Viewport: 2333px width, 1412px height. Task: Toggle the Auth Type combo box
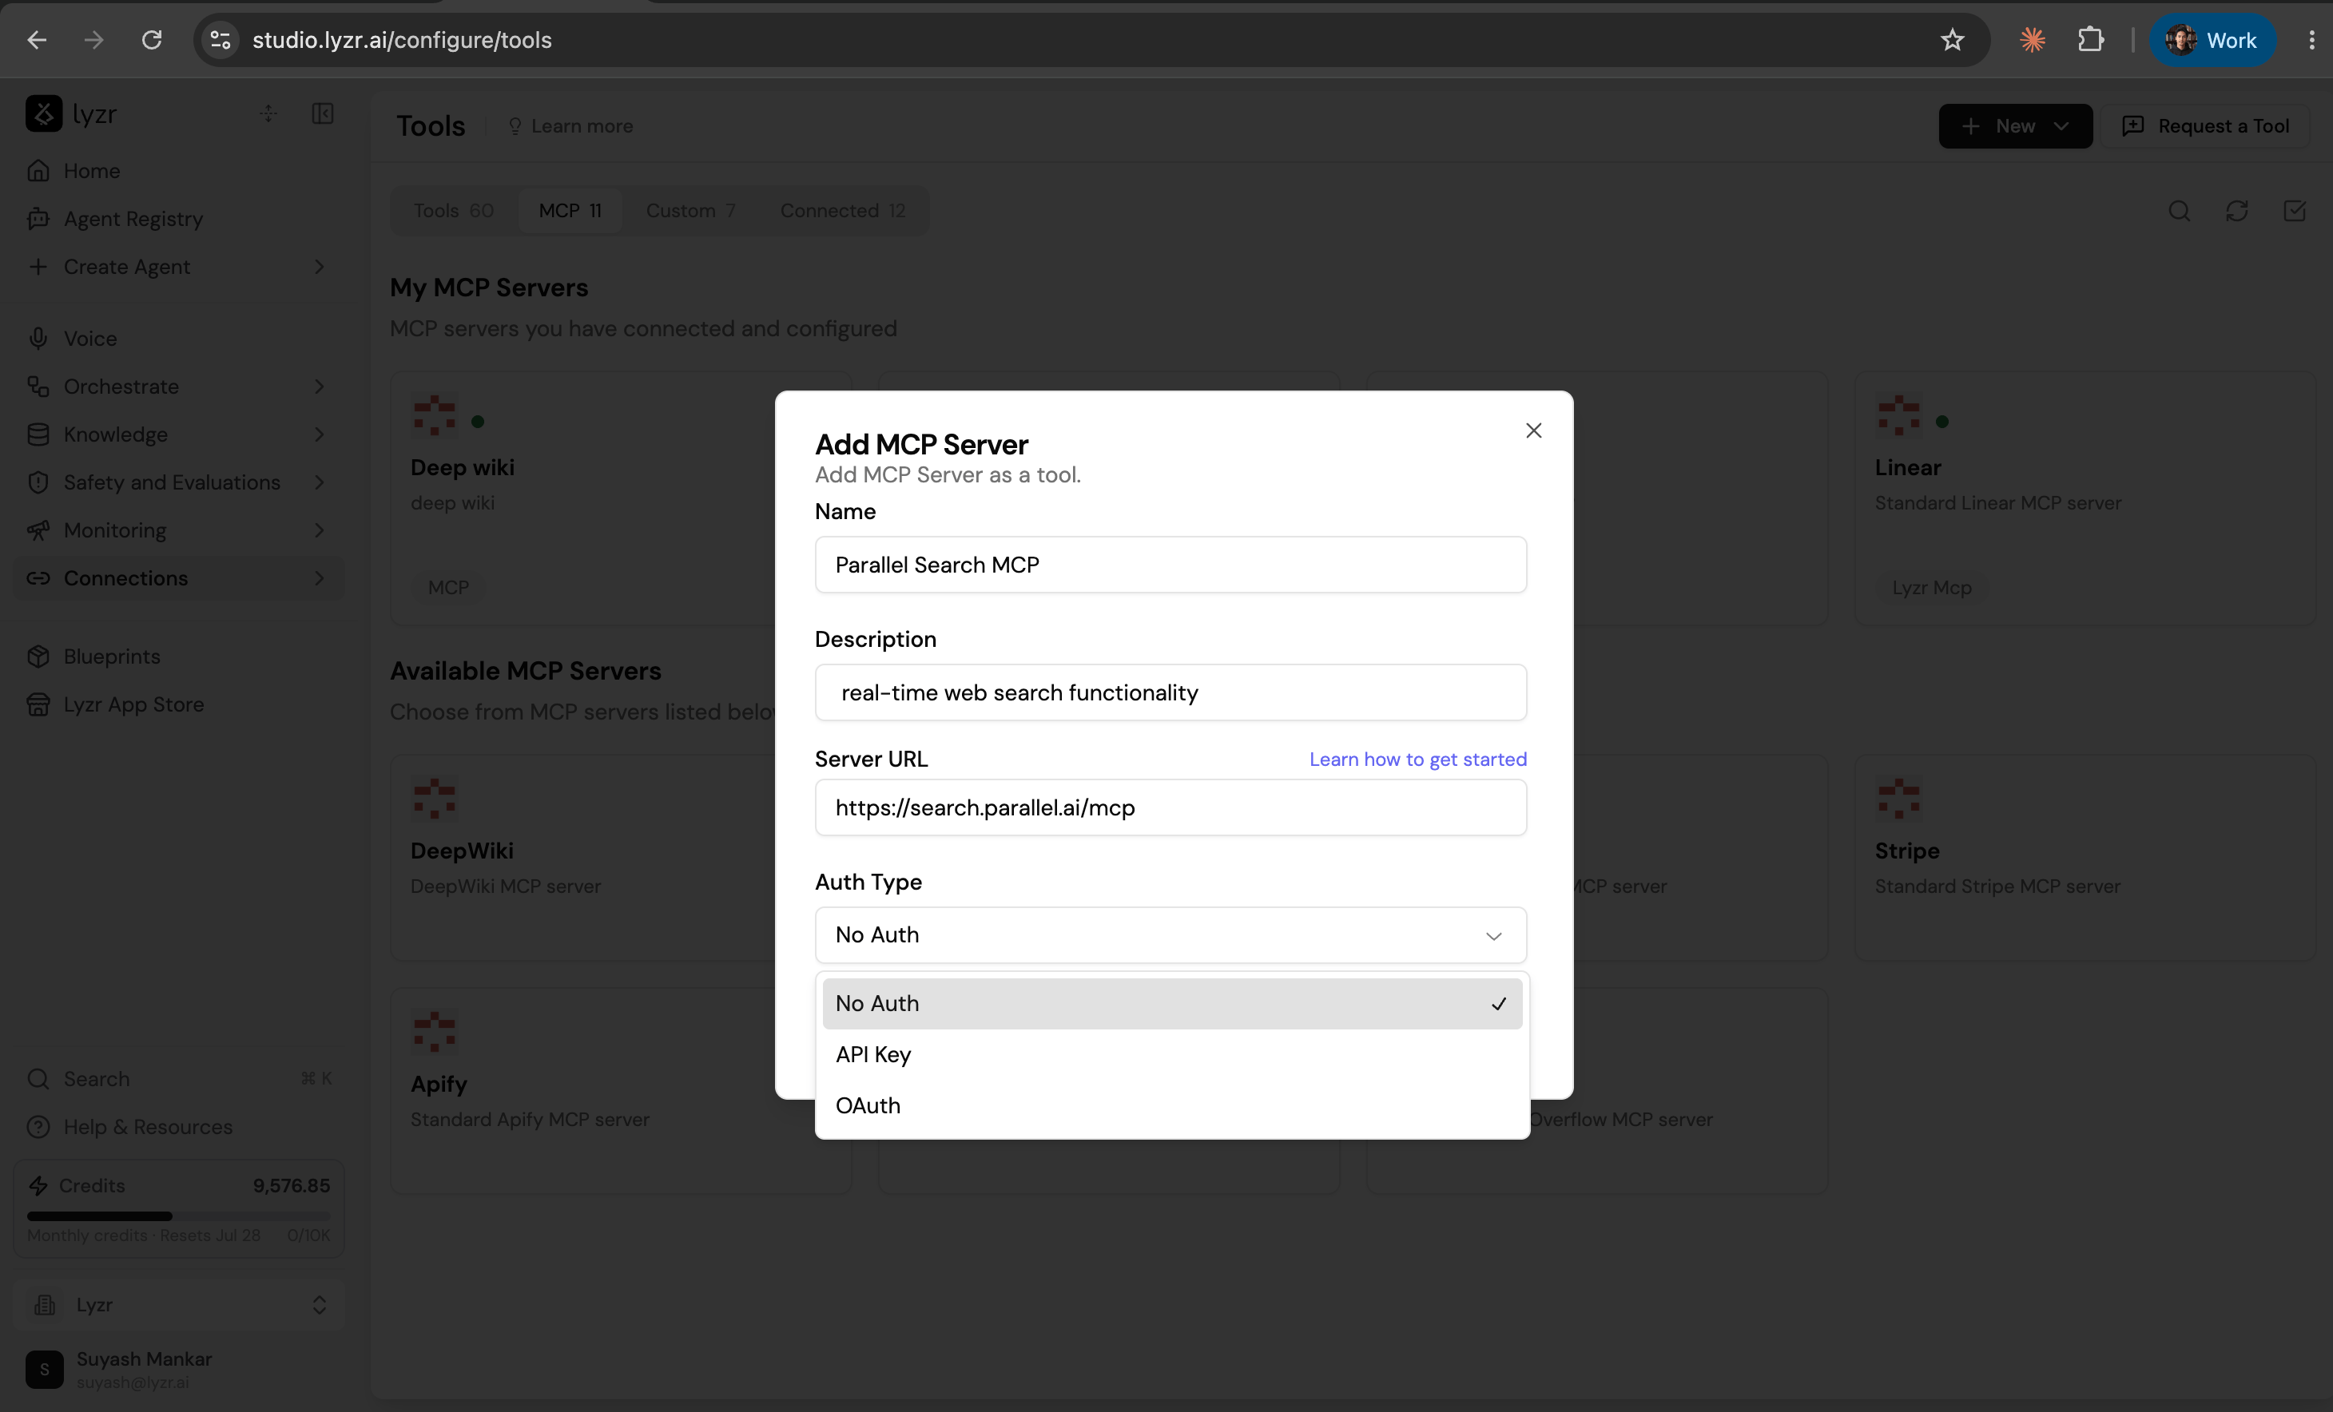(1170, 935)
